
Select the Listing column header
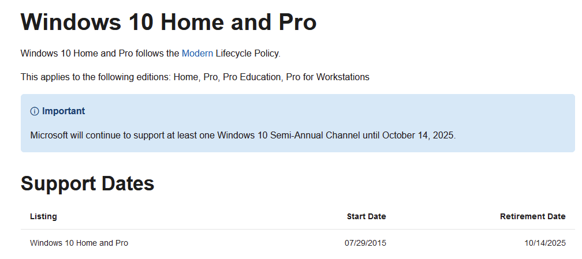(x=43, y=216)
